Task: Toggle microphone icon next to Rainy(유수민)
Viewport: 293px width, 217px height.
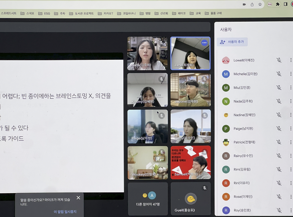Action: 279,156
